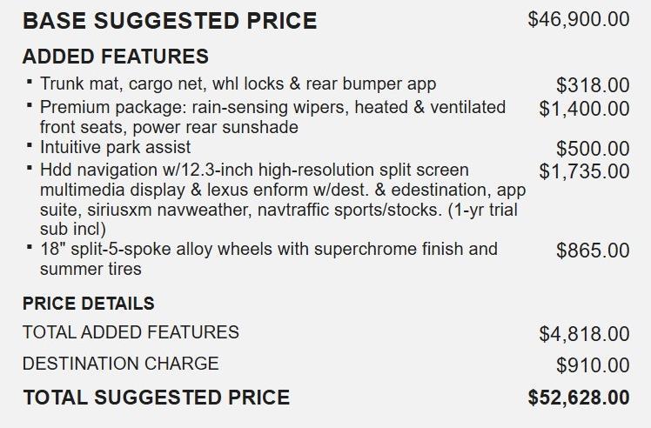Image resolution: width=651 pixels, height=428 pixels.
Task: Click the Destination Charge label
Action: [x=120, y=364]
